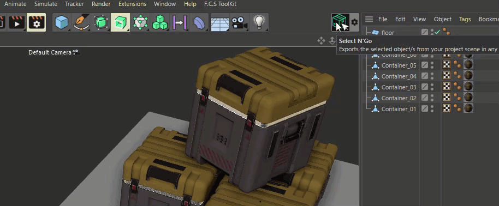Image resolution: width=499 pixels, height=206 pixels.
Task: Click the Cloner MoGraph green cubes icon
Action: (160, 22)
